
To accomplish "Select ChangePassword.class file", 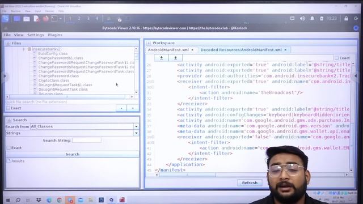I will pyautogui.click(x=58, y=76).
